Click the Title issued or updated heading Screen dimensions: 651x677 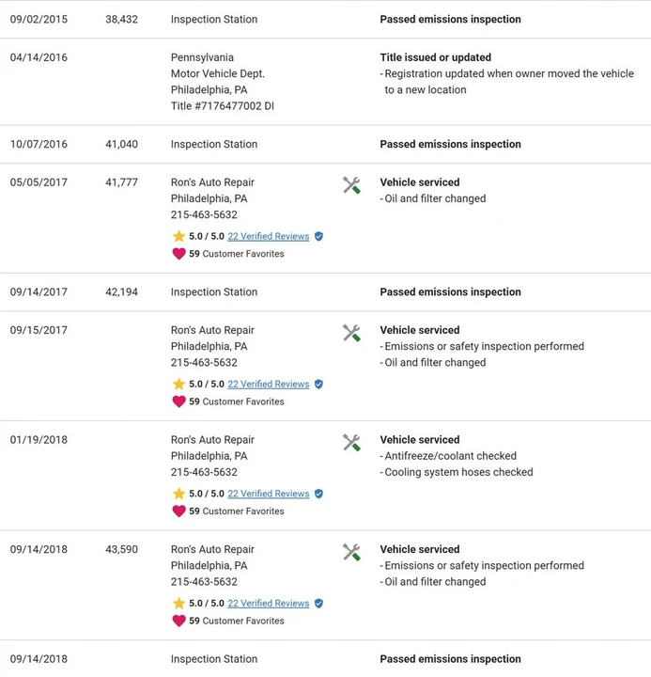[436, 57]
